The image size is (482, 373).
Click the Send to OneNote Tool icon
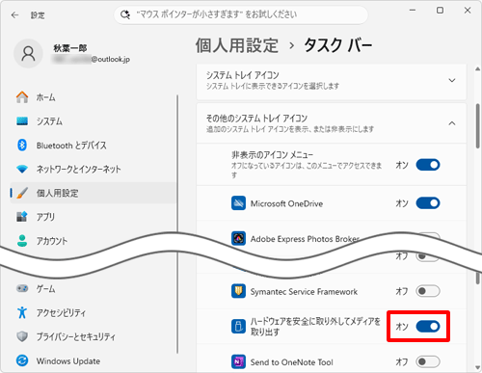click(x=238, y=361)
